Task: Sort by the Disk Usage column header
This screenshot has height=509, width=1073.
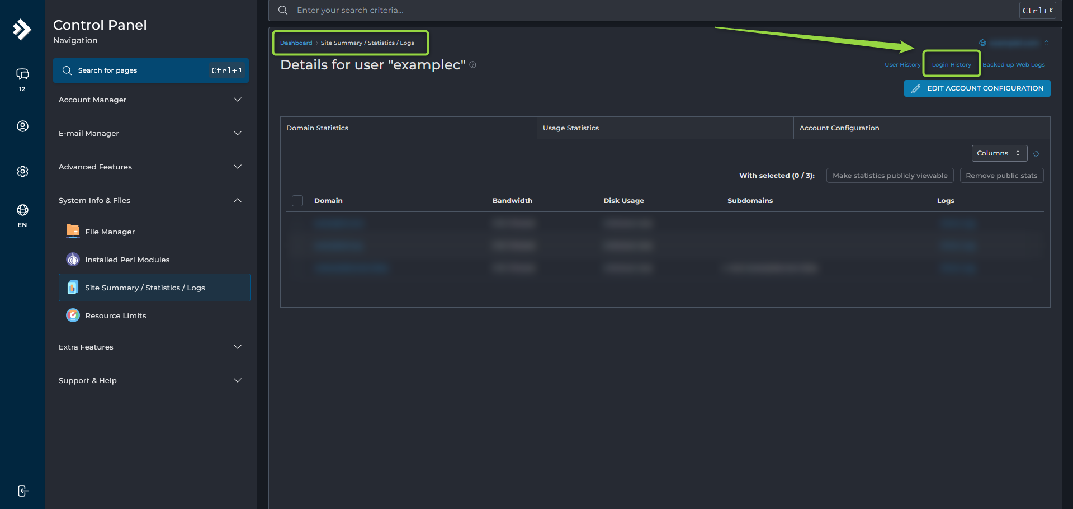Action: click(623, 201)
